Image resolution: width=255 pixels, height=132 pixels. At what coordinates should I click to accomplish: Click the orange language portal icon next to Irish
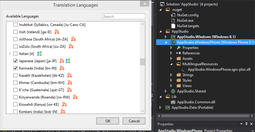tap(57, 32)
